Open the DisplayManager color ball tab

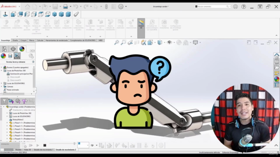pos(22,49)
